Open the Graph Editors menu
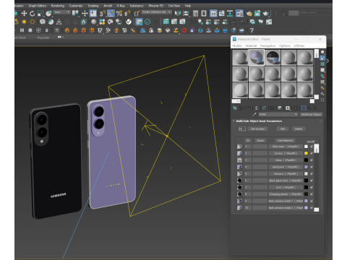347x260 pixels. point(38,6)
